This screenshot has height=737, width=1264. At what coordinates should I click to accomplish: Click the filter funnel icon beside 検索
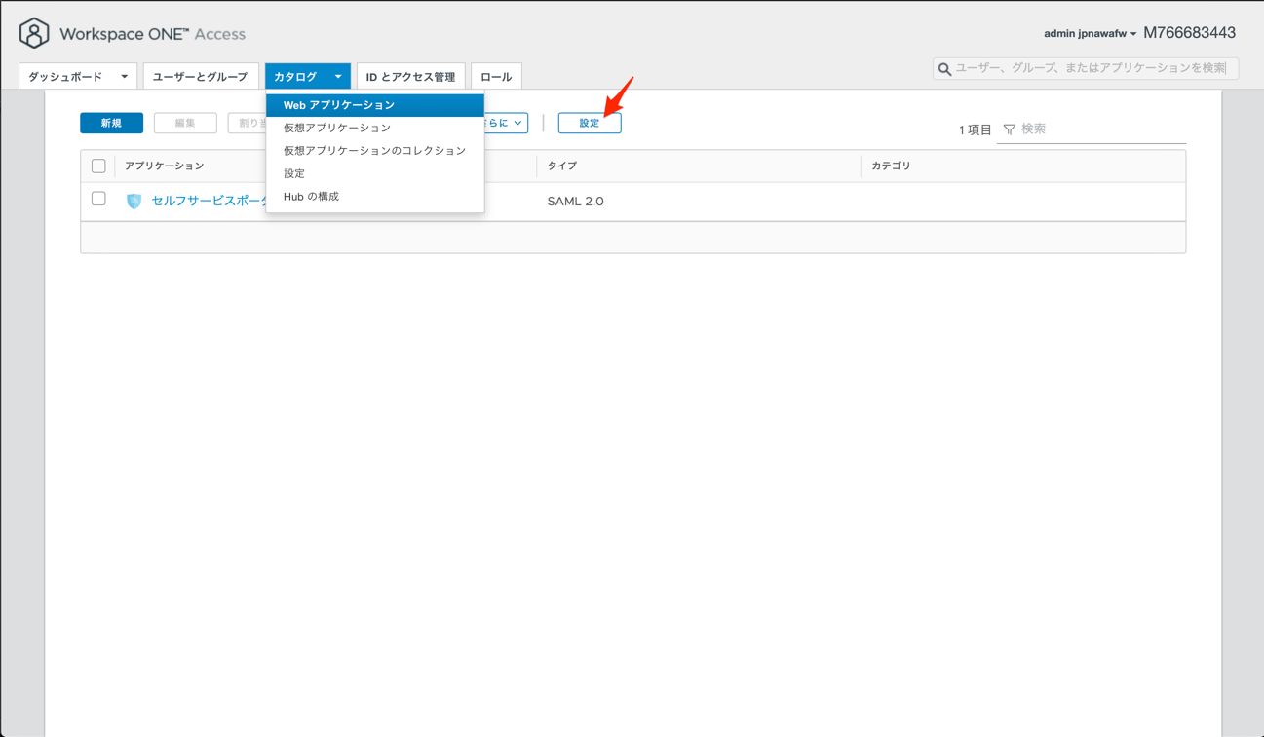click(1010, 129)
